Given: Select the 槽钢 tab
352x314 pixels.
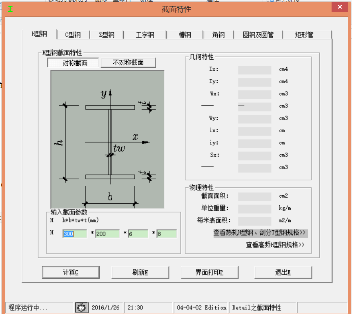Looking at the screenshot, I should (185, 35).
